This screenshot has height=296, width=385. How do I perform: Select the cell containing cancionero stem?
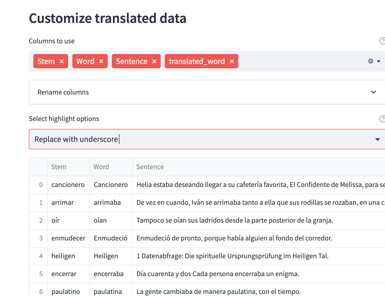coord(68,185)
